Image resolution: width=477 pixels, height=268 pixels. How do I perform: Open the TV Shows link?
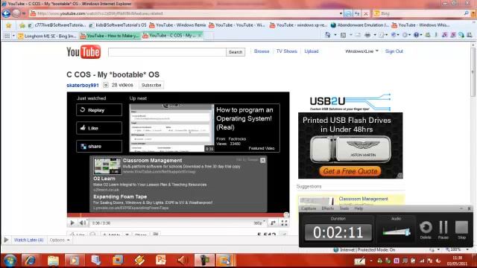tap(286, 51)
